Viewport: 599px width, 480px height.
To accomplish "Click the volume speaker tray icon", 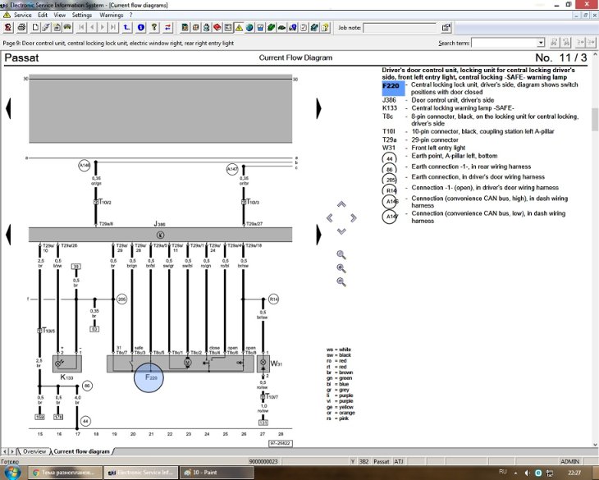I will point(527,473).
